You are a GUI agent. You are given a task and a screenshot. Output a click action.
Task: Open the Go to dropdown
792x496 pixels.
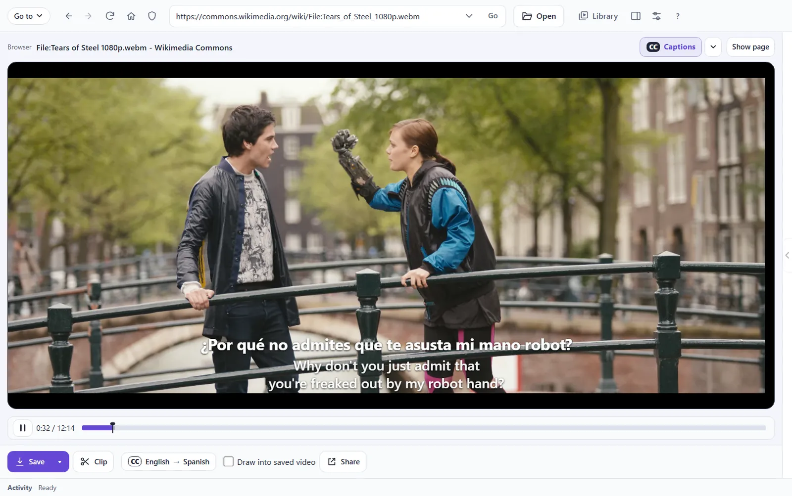(29, 16)
